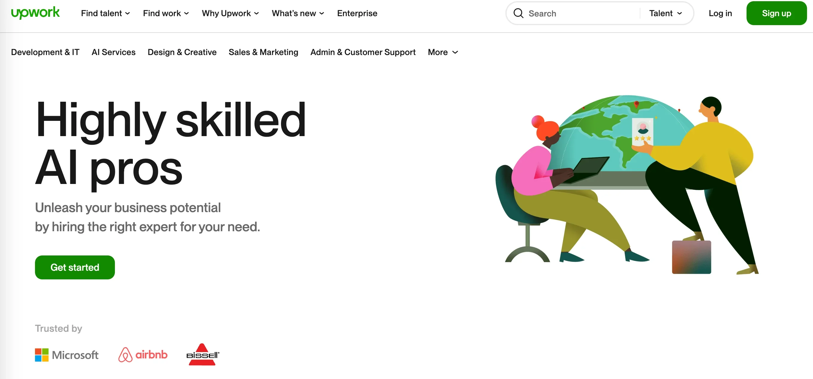Open the What's new dropdown
Screen dimensions: 813x379
[298, 13]
